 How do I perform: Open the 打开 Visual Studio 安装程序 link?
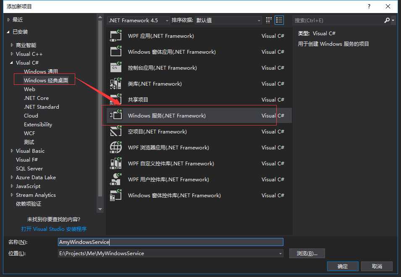[54, 229]
